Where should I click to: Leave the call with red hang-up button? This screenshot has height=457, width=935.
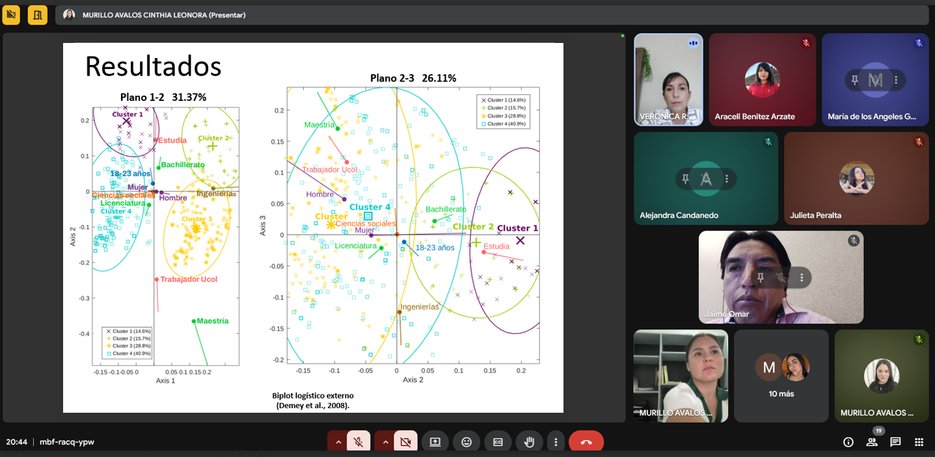point(586,442)
